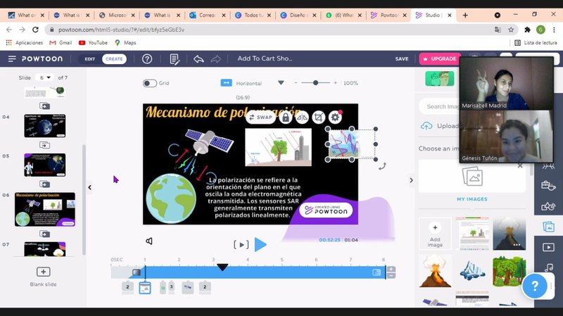Undo the last action

pos(198,59)
